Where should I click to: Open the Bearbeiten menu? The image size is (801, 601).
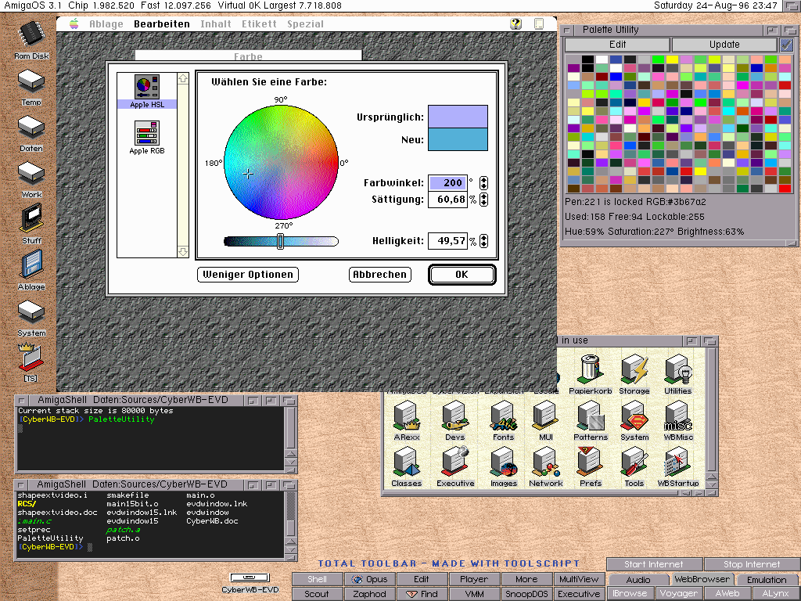161,24
